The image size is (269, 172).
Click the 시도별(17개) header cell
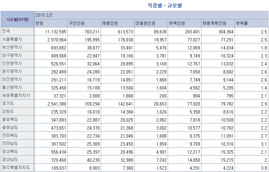click(17, 19)
